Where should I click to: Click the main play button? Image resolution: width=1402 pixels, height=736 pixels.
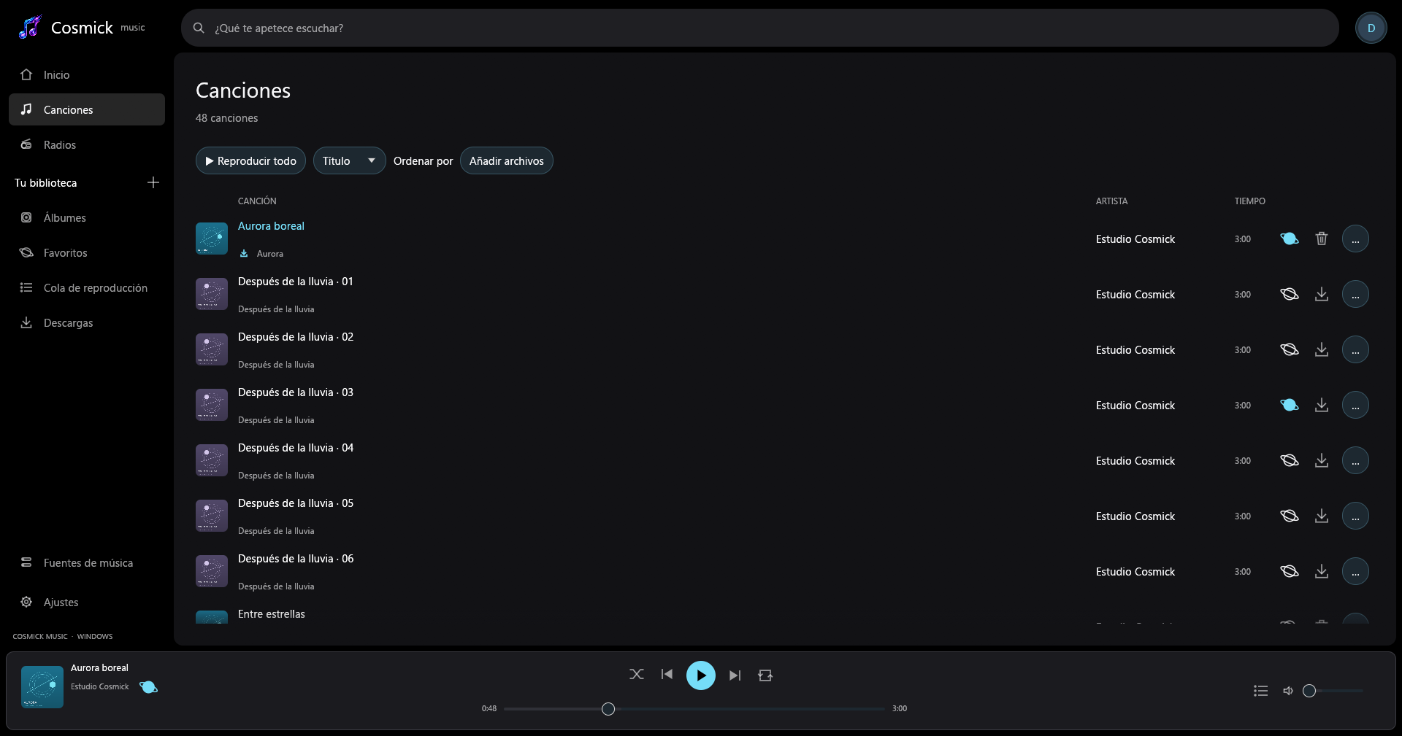pyautogui.click(x=701, y=675)
